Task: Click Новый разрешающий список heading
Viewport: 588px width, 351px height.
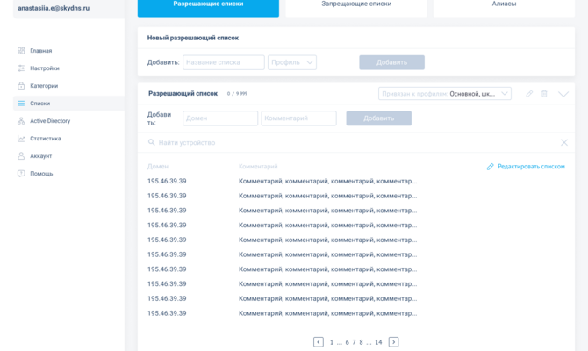Action: point(193,38)
